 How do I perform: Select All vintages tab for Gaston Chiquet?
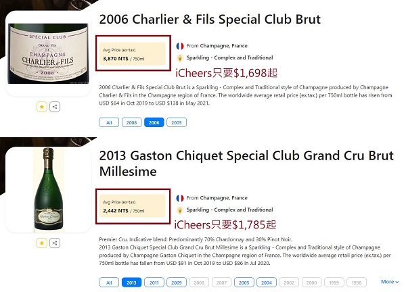[x=108, y=282]
